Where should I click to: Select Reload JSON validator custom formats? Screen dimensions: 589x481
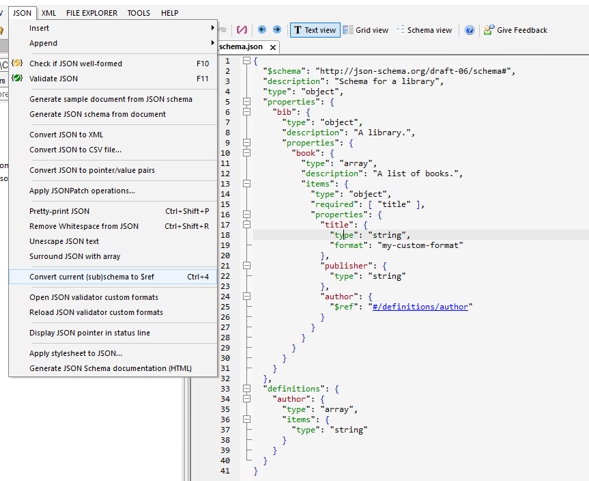[113, 312]
